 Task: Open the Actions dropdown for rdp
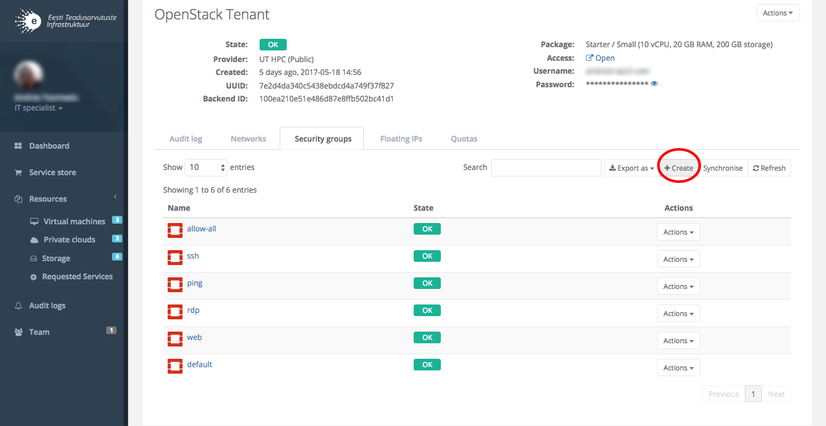pos(678,314)
